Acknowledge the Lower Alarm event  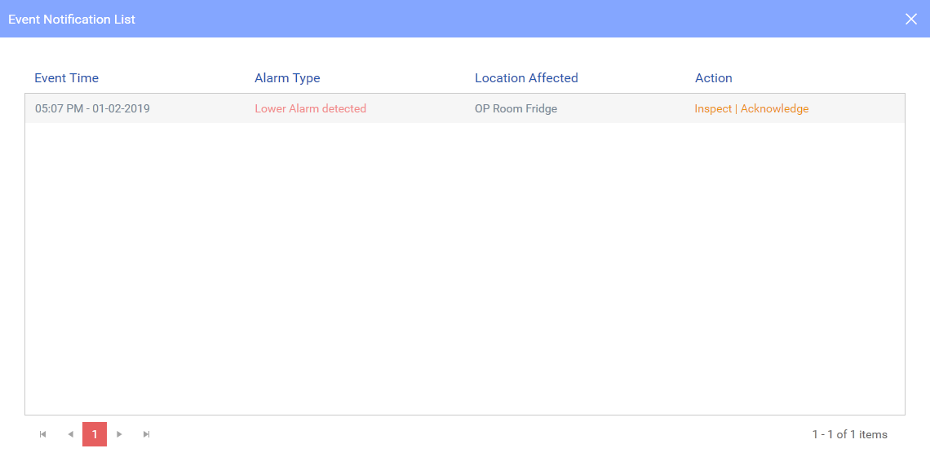774,108
